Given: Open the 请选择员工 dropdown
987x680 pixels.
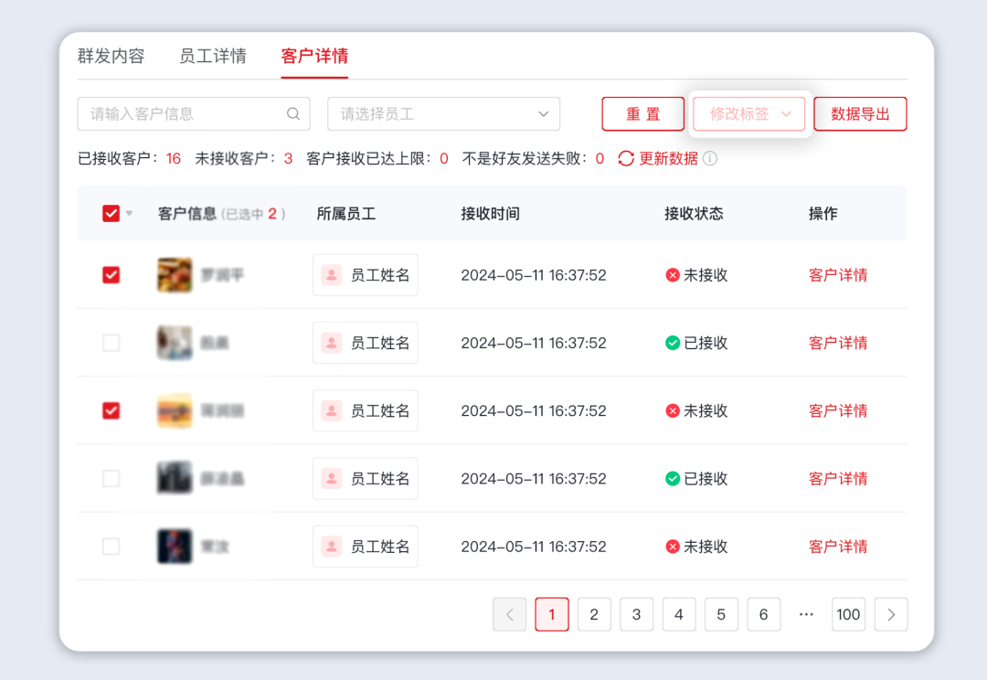Looking at the screenshot, I should click(443, 114).
